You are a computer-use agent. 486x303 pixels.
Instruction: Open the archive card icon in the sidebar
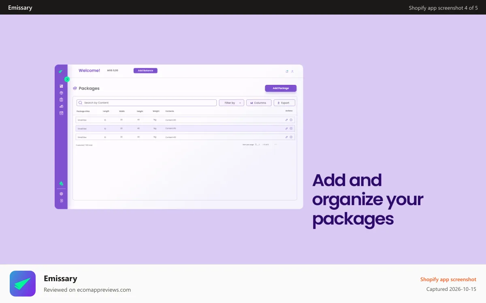[x=61, y=113]
